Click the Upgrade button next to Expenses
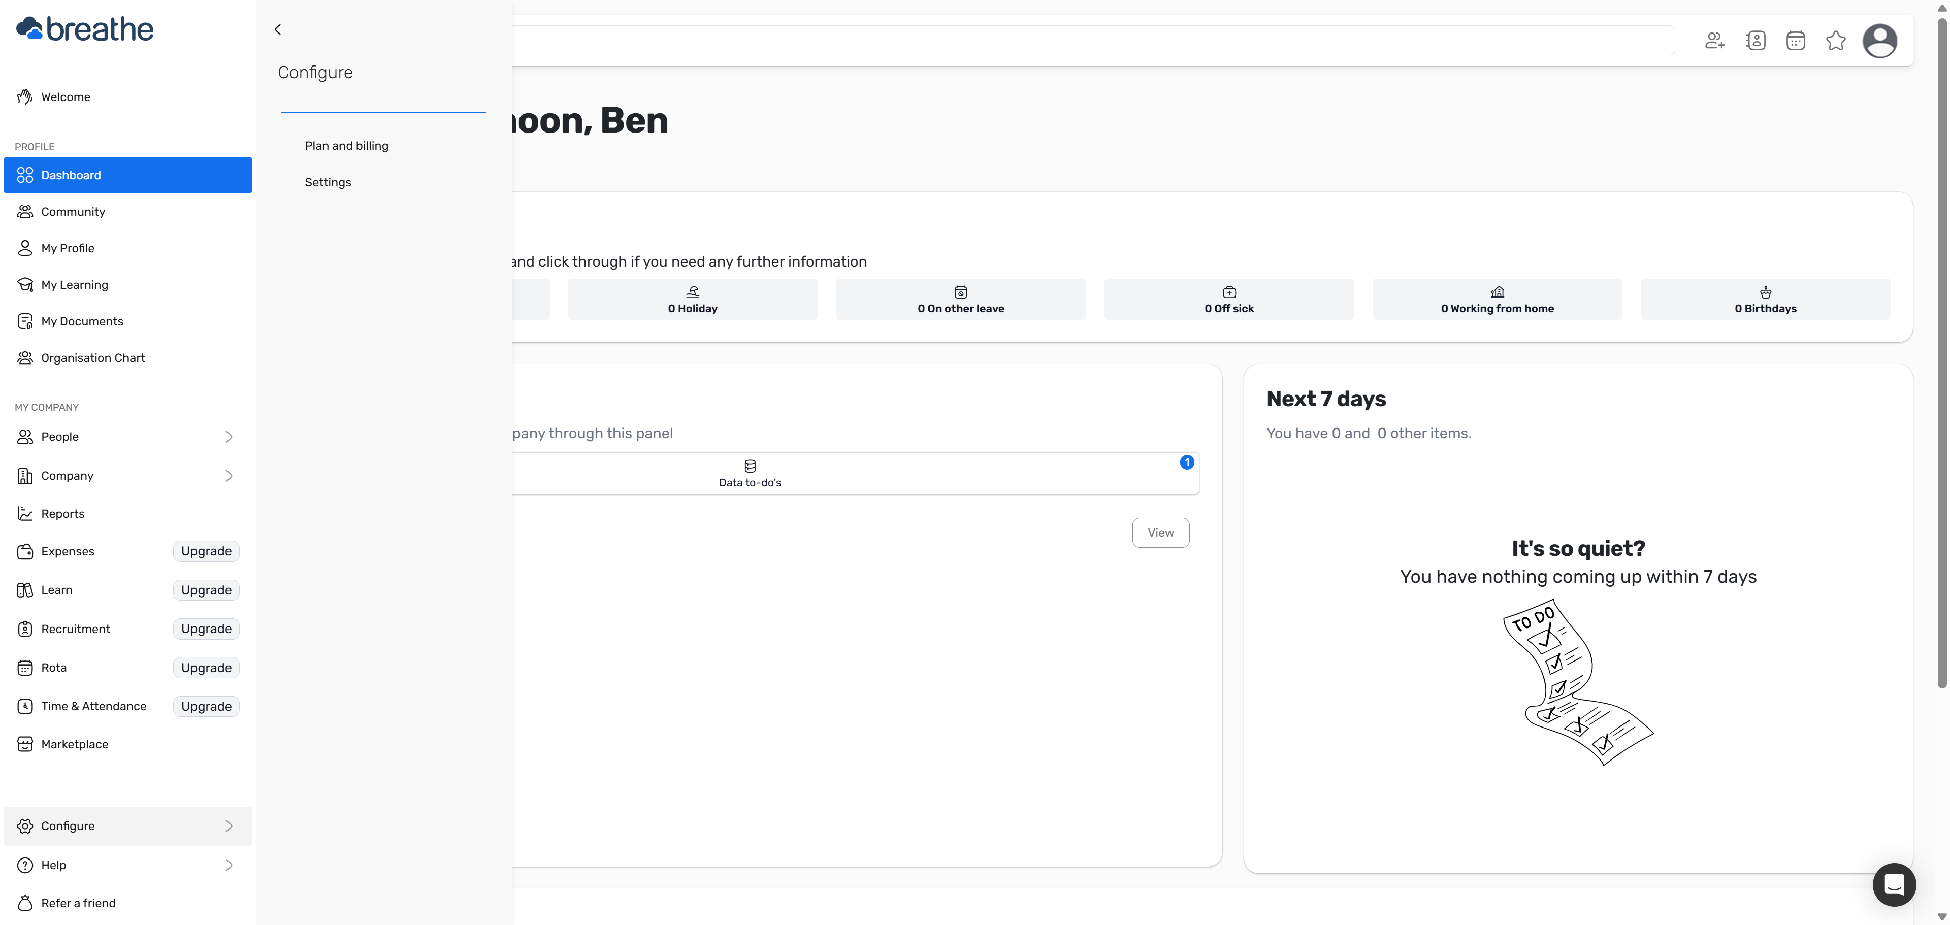The image size is (1950, 925). click(x=206, y=551)
